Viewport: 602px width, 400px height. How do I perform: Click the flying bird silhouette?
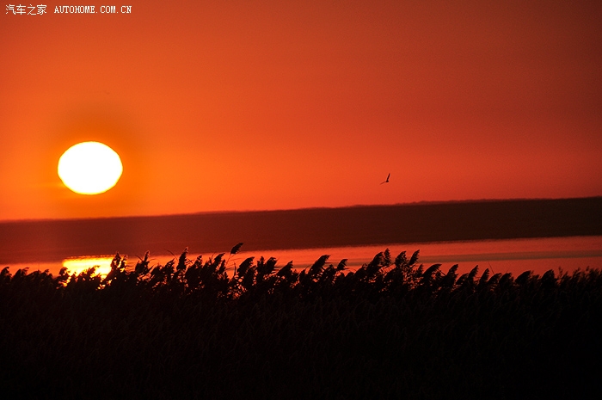click(385, 179)
